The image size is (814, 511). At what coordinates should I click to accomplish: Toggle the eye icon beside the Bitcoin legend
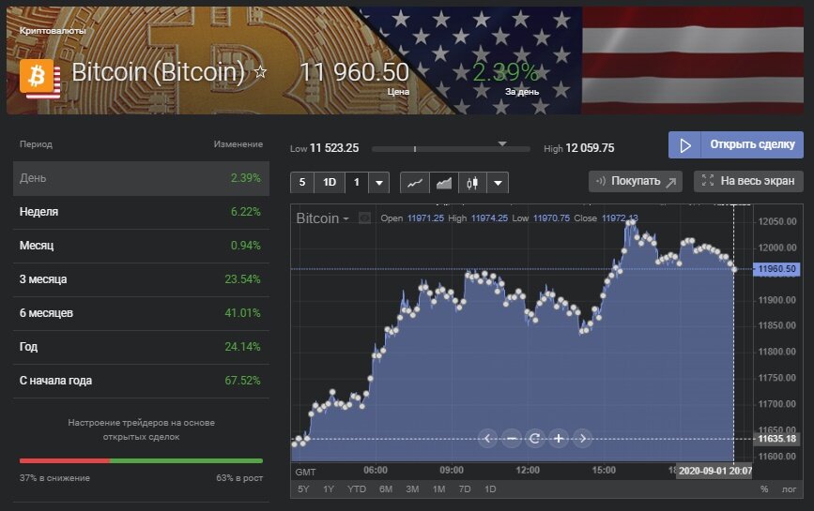tap(365, 218)
